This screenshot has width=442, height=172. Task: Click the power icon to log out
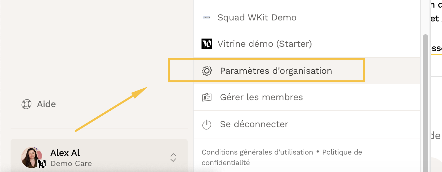click(x=206, y=125)
